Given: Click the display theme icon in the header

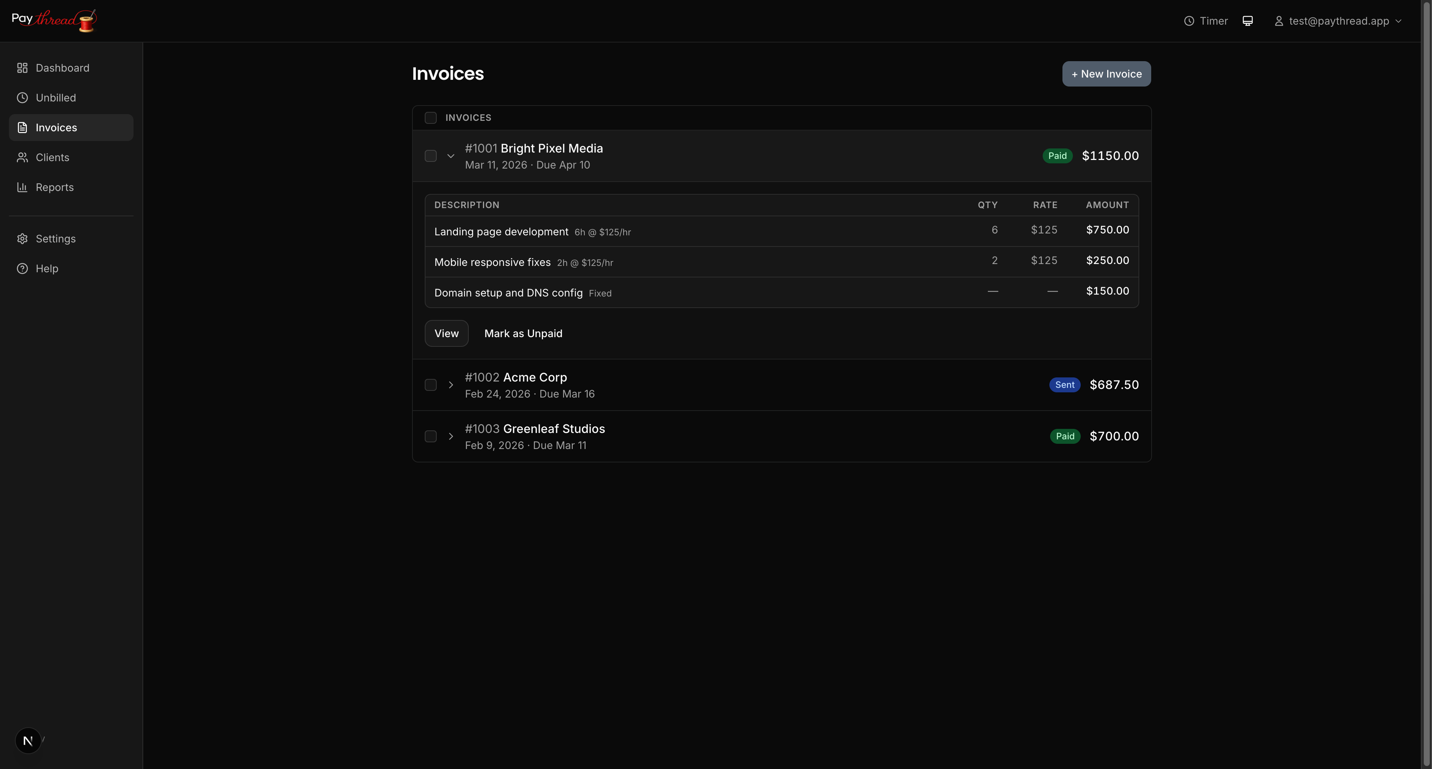Looking at the screenshot, I should [x=1248, y=21].
